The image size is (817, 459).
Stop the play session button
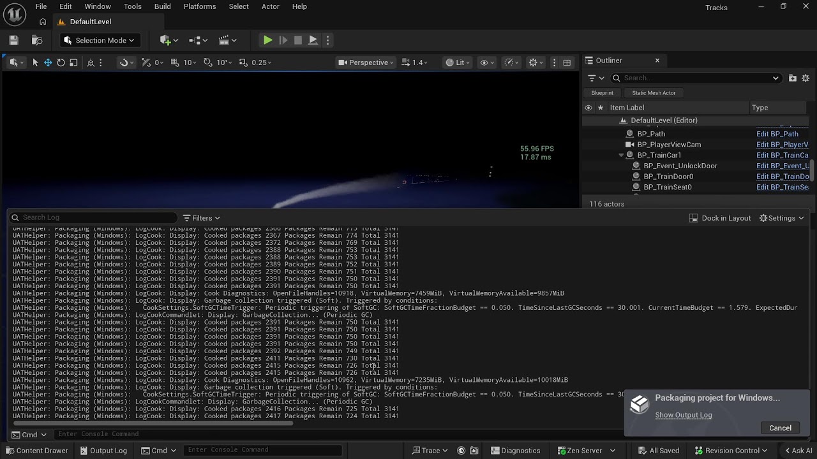298,40
